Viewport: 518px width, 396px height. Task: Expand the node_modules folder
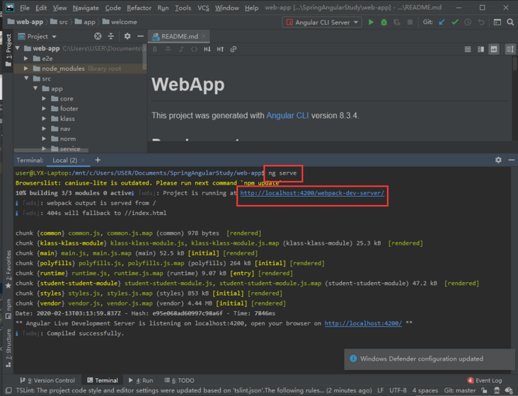[x=26, y=69]
